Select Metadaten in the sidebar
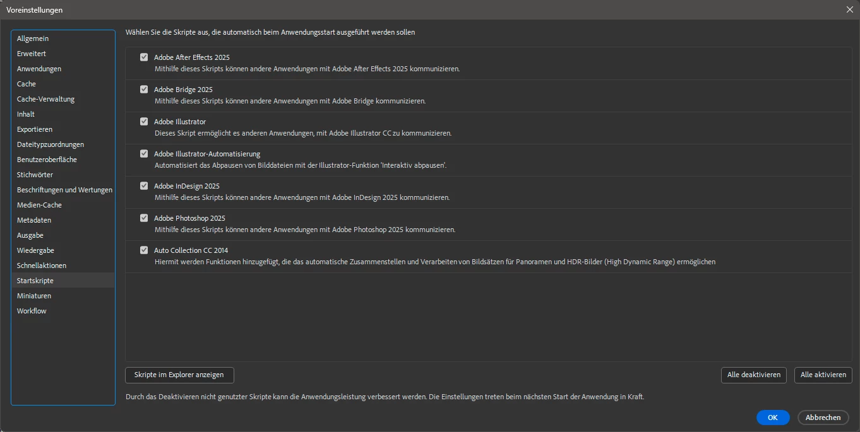This screenshot has width=860, height=432. pos(63,220)
